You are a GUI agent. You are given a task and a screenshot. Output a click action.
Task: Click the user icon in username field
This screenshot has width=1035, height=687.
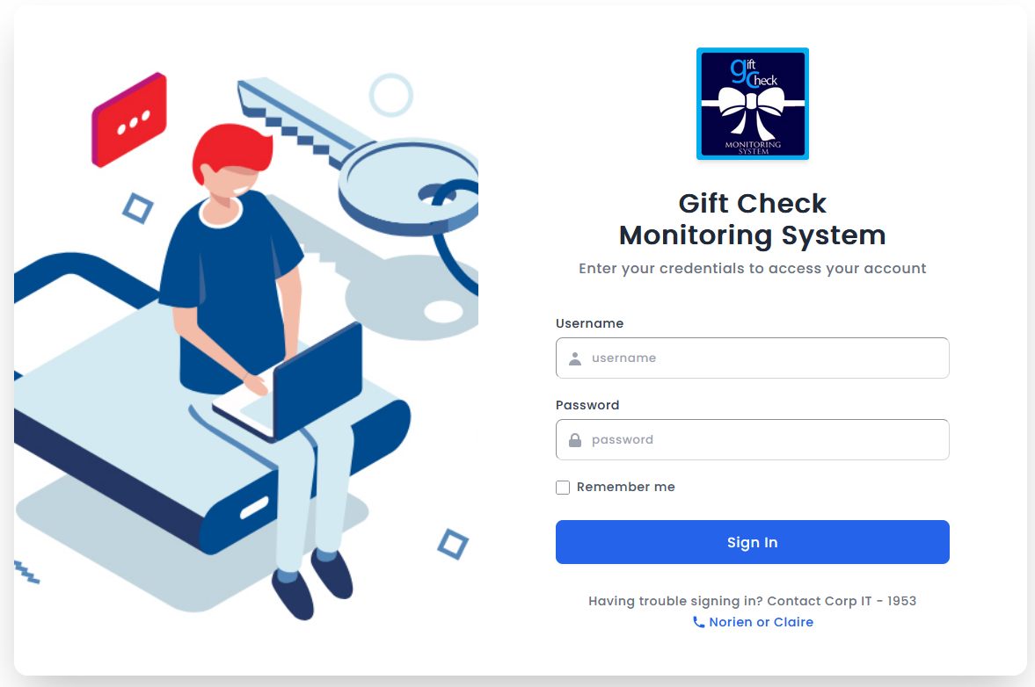[x=575, y=358]
